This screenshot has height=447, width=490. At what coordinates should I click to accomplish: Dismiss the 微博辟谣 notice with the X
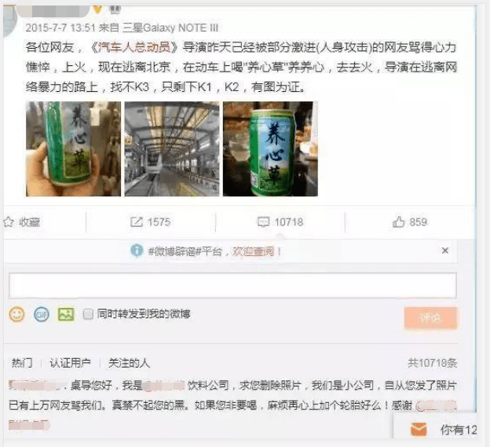(445, 251)
